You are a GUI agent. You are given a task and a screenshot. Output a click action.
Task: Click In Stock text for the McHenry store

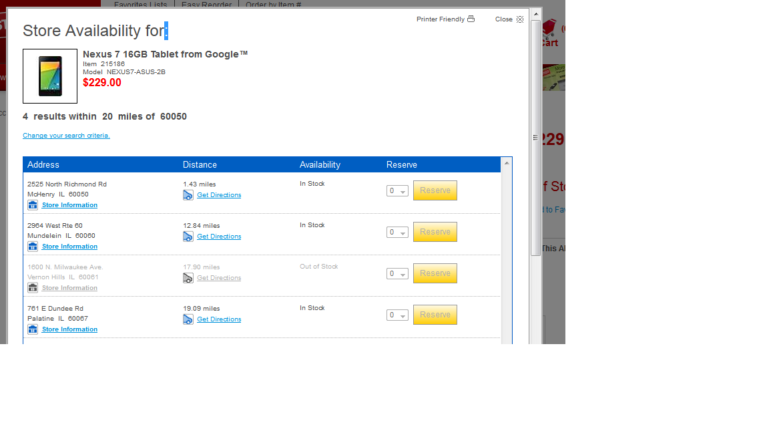click(312, 184)
